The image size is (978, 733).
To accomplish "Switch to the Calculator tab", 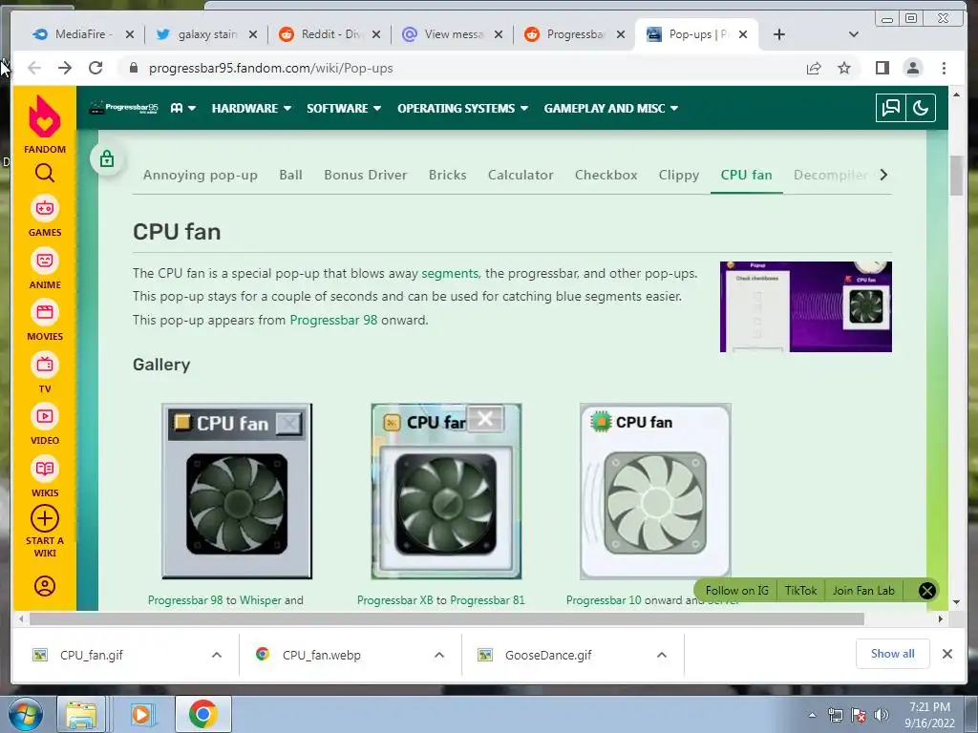I will [521, 176].
